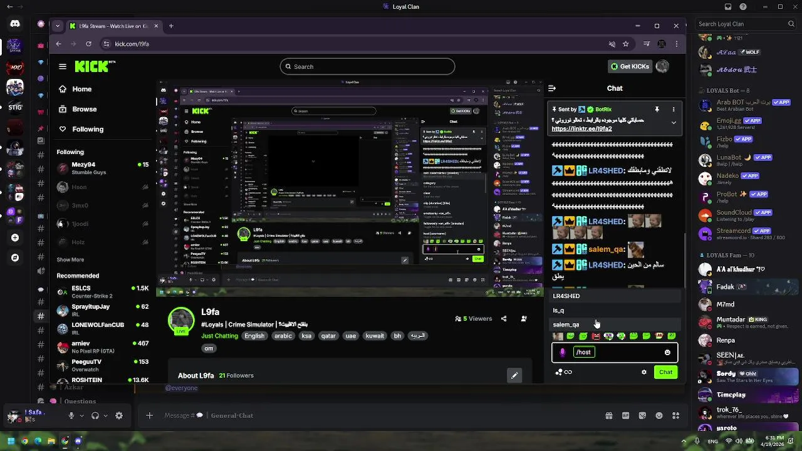Screen dimensions: 802x451
Task: Open the user avatar menu on Kick
Action: (662, 66)
